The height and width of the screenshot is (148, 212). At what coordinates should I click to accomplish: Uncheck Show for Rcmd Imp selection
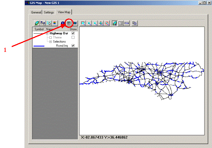pos(73,46)
